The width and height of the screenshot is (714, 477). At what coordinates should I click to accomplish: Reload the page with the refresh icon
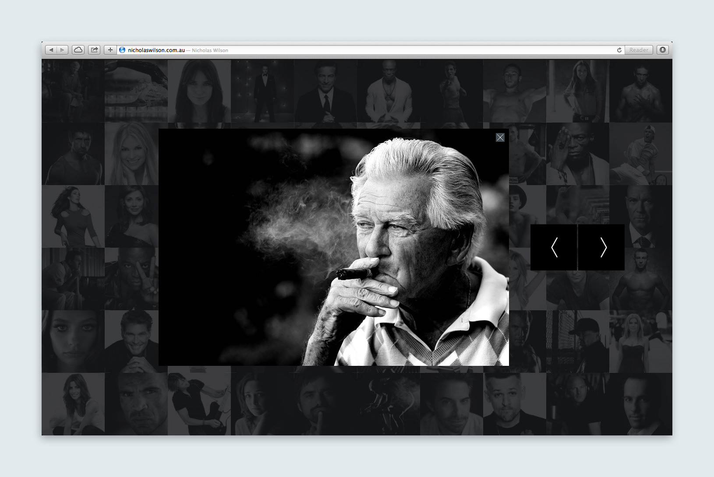tap(619, 50)
